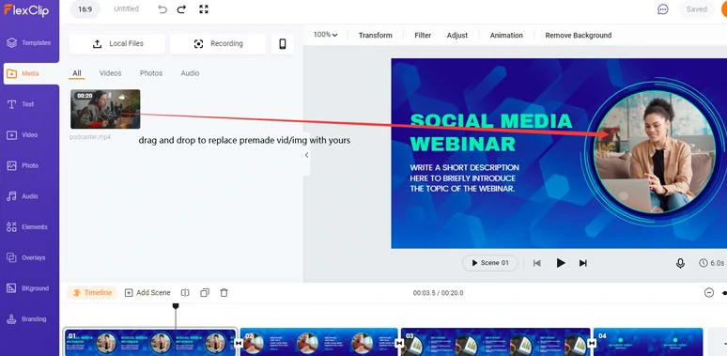Click transition icon between scenes 01 and 02

239,343
